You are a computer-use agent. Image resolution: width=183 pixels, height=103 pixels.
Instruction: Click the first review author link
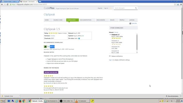pyautogui.click(x=49, y=83)
